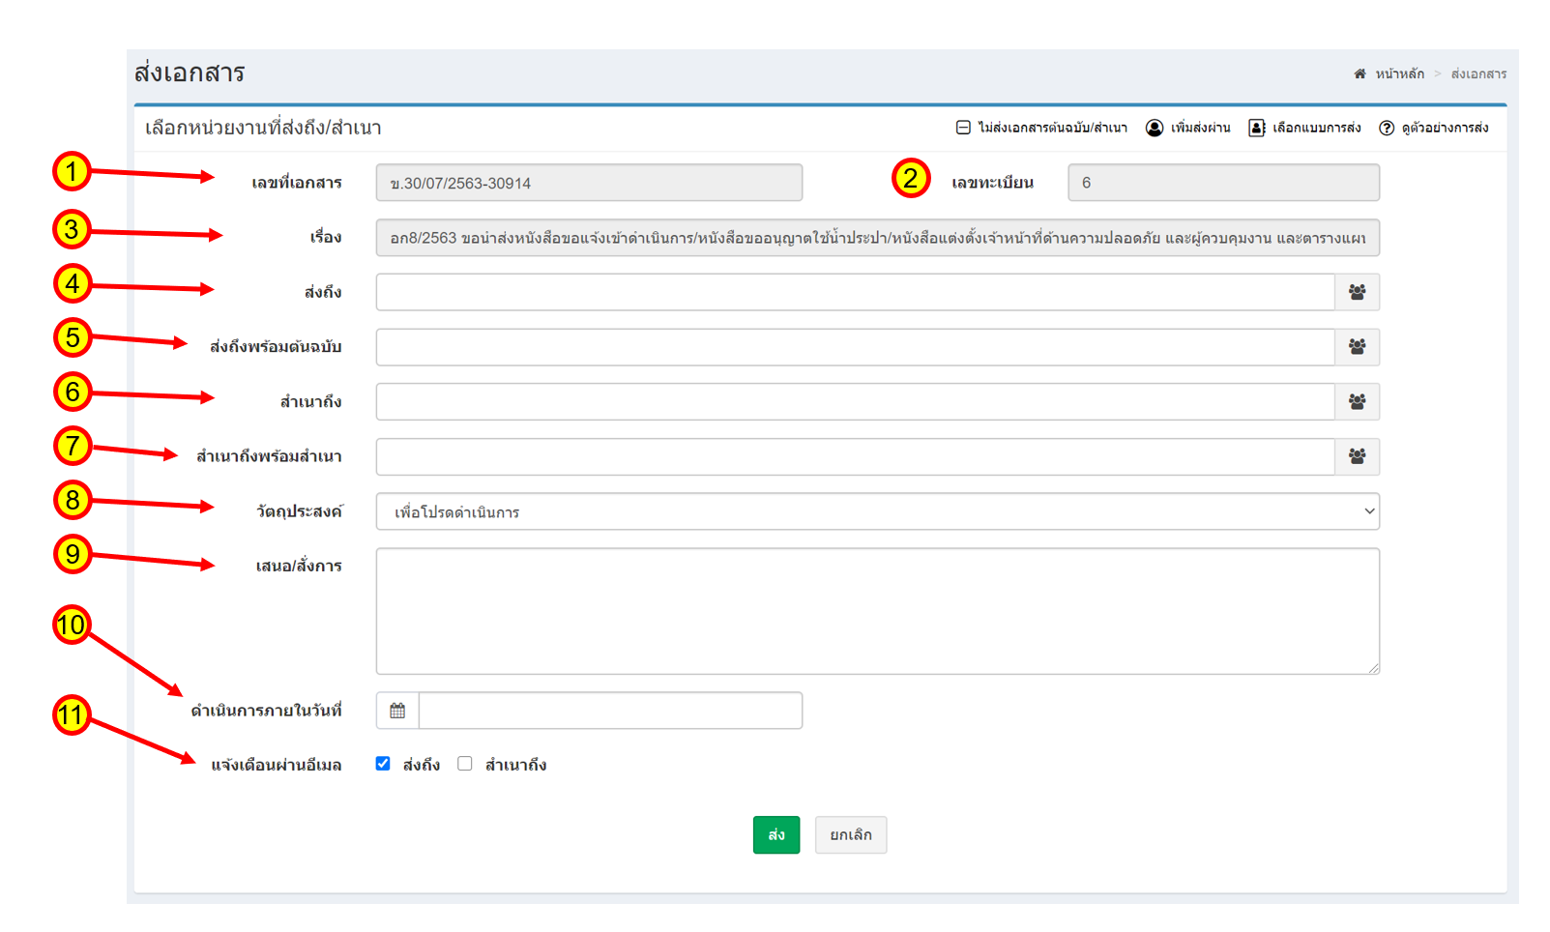Click the ยกเลิก cancel button
This screenshot has height=932, width=1550.
click(850, 835)
